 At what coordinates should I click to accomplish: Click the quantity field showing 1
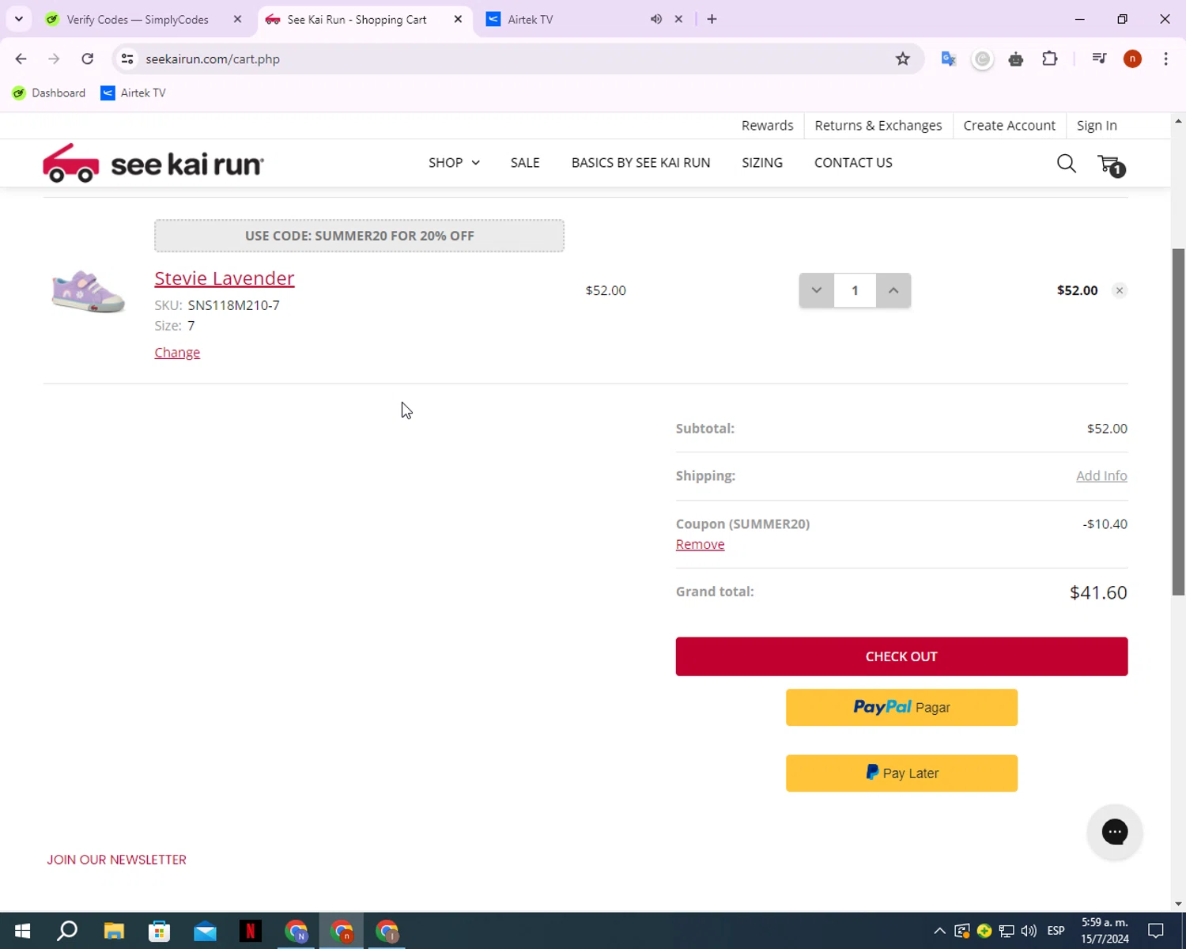855,290
